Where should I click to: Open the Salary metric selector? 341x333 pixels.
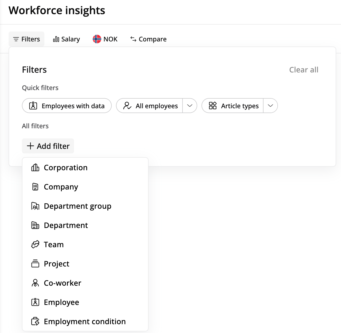coord(67,39)
